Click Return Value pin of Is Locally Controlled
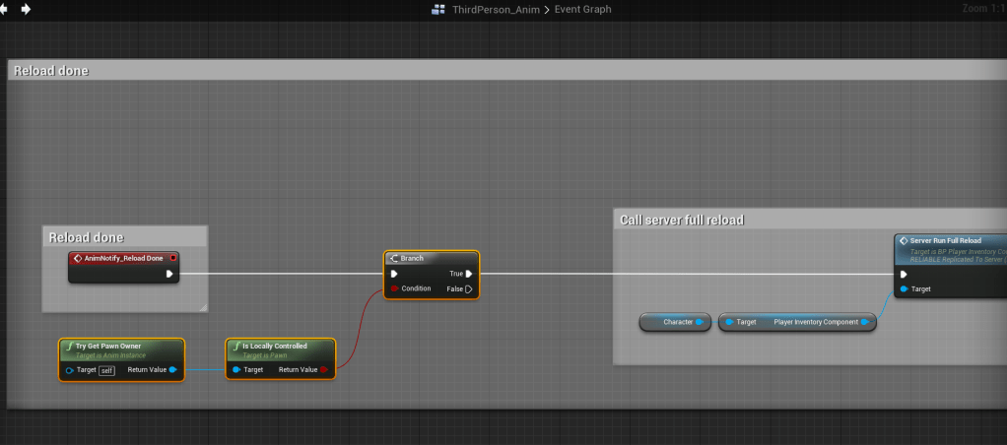The height and width of the screenshot is (445, 1007). (323, 370)
